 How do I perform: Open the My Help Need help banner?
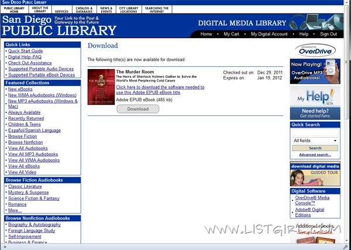(315, 103)
